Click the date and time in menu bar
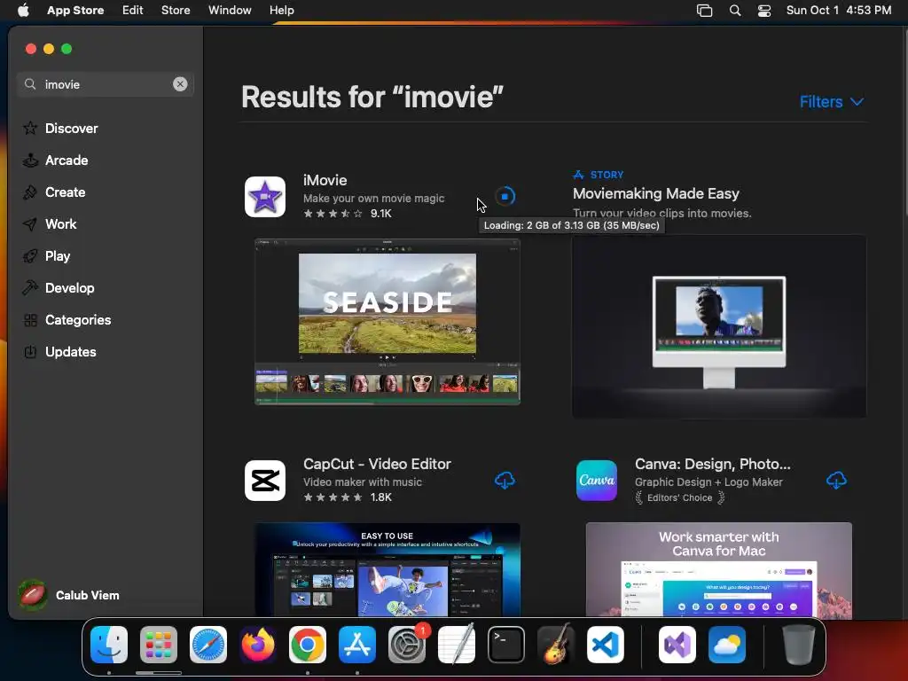908x681 pixels. pos(839,10)
